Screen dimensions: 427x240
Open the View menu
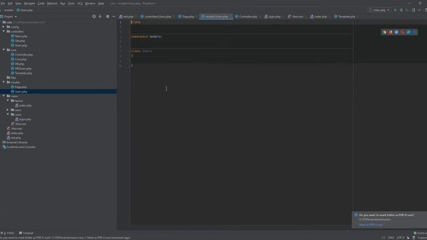(18, 3)
